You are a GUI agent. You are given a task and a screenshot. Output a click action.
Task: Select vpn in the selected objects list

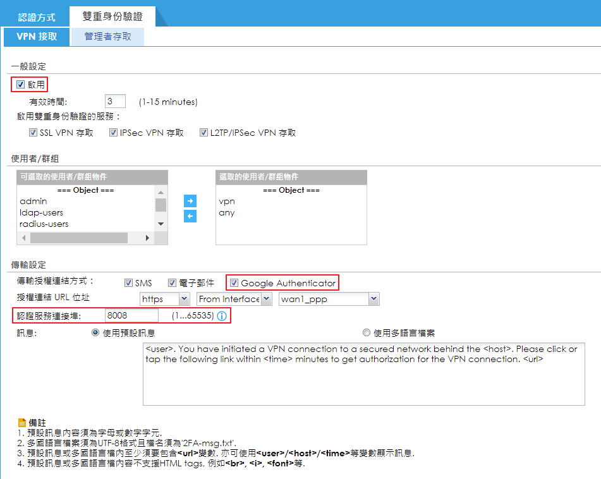coord(227,202)
